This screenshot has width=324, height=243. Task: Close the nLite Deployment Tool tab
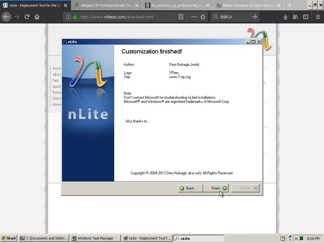[x=65, y=5]
